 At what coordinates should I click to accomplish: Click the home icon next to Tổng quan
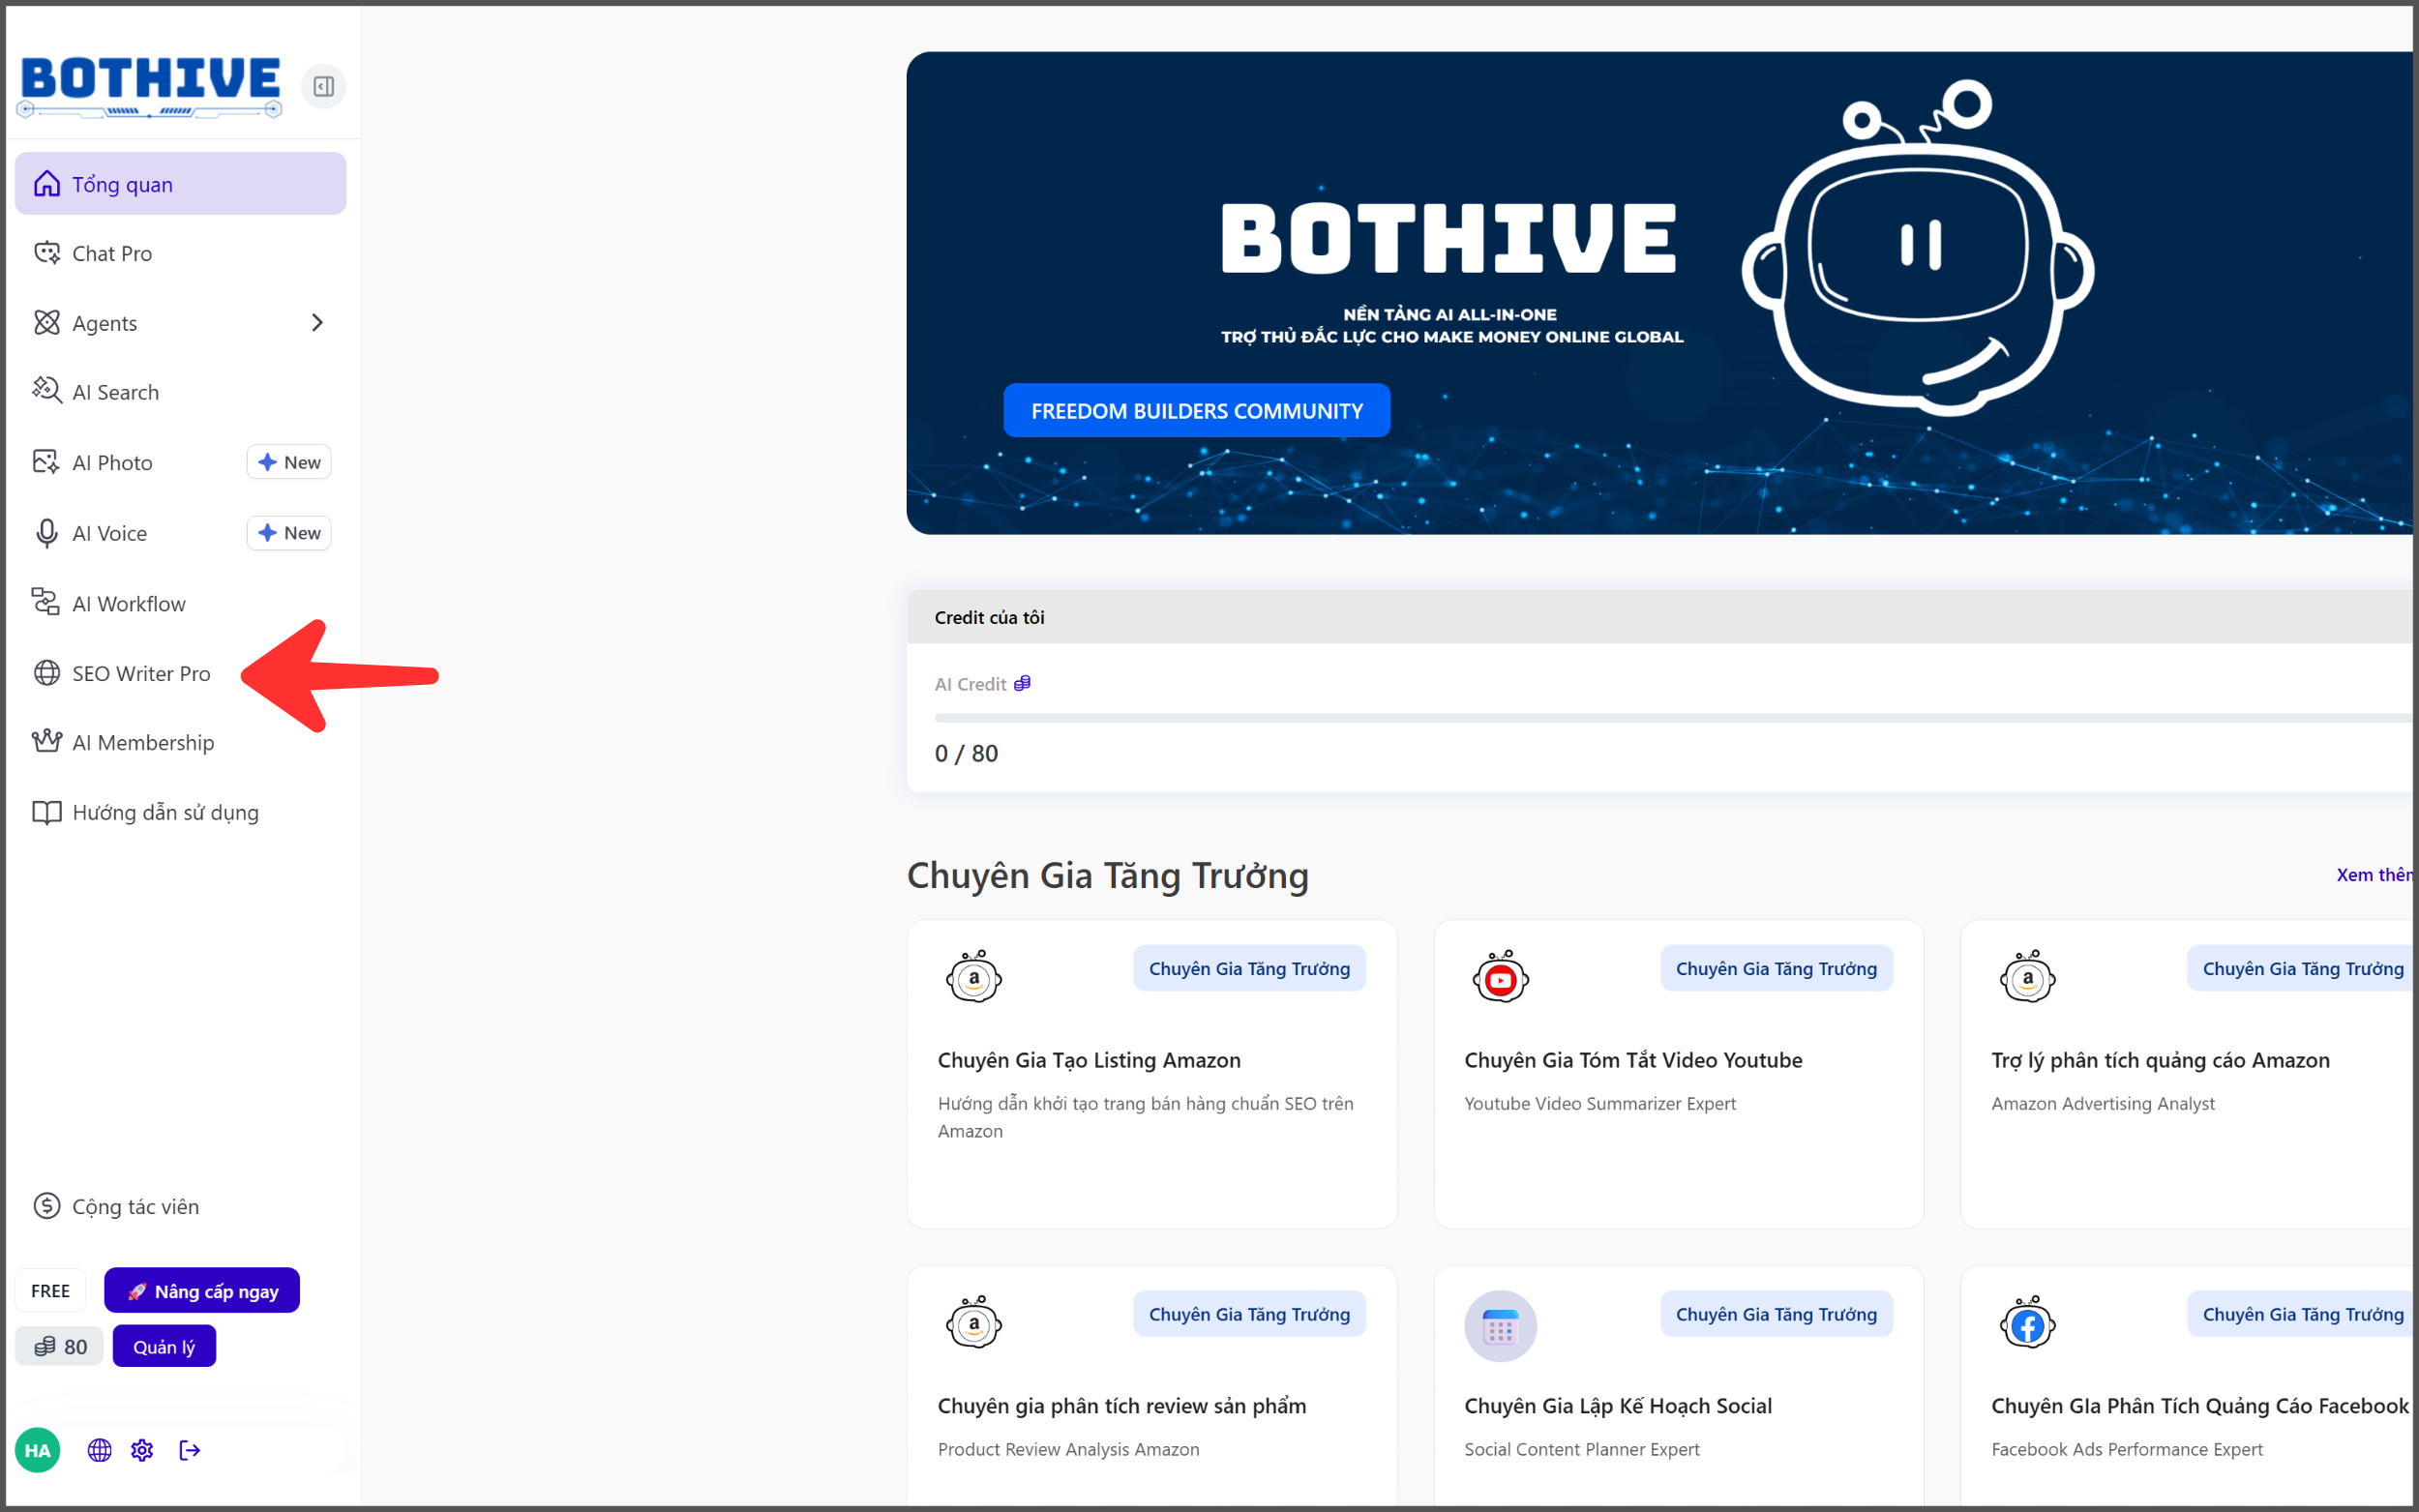click(x=47, y=184)
